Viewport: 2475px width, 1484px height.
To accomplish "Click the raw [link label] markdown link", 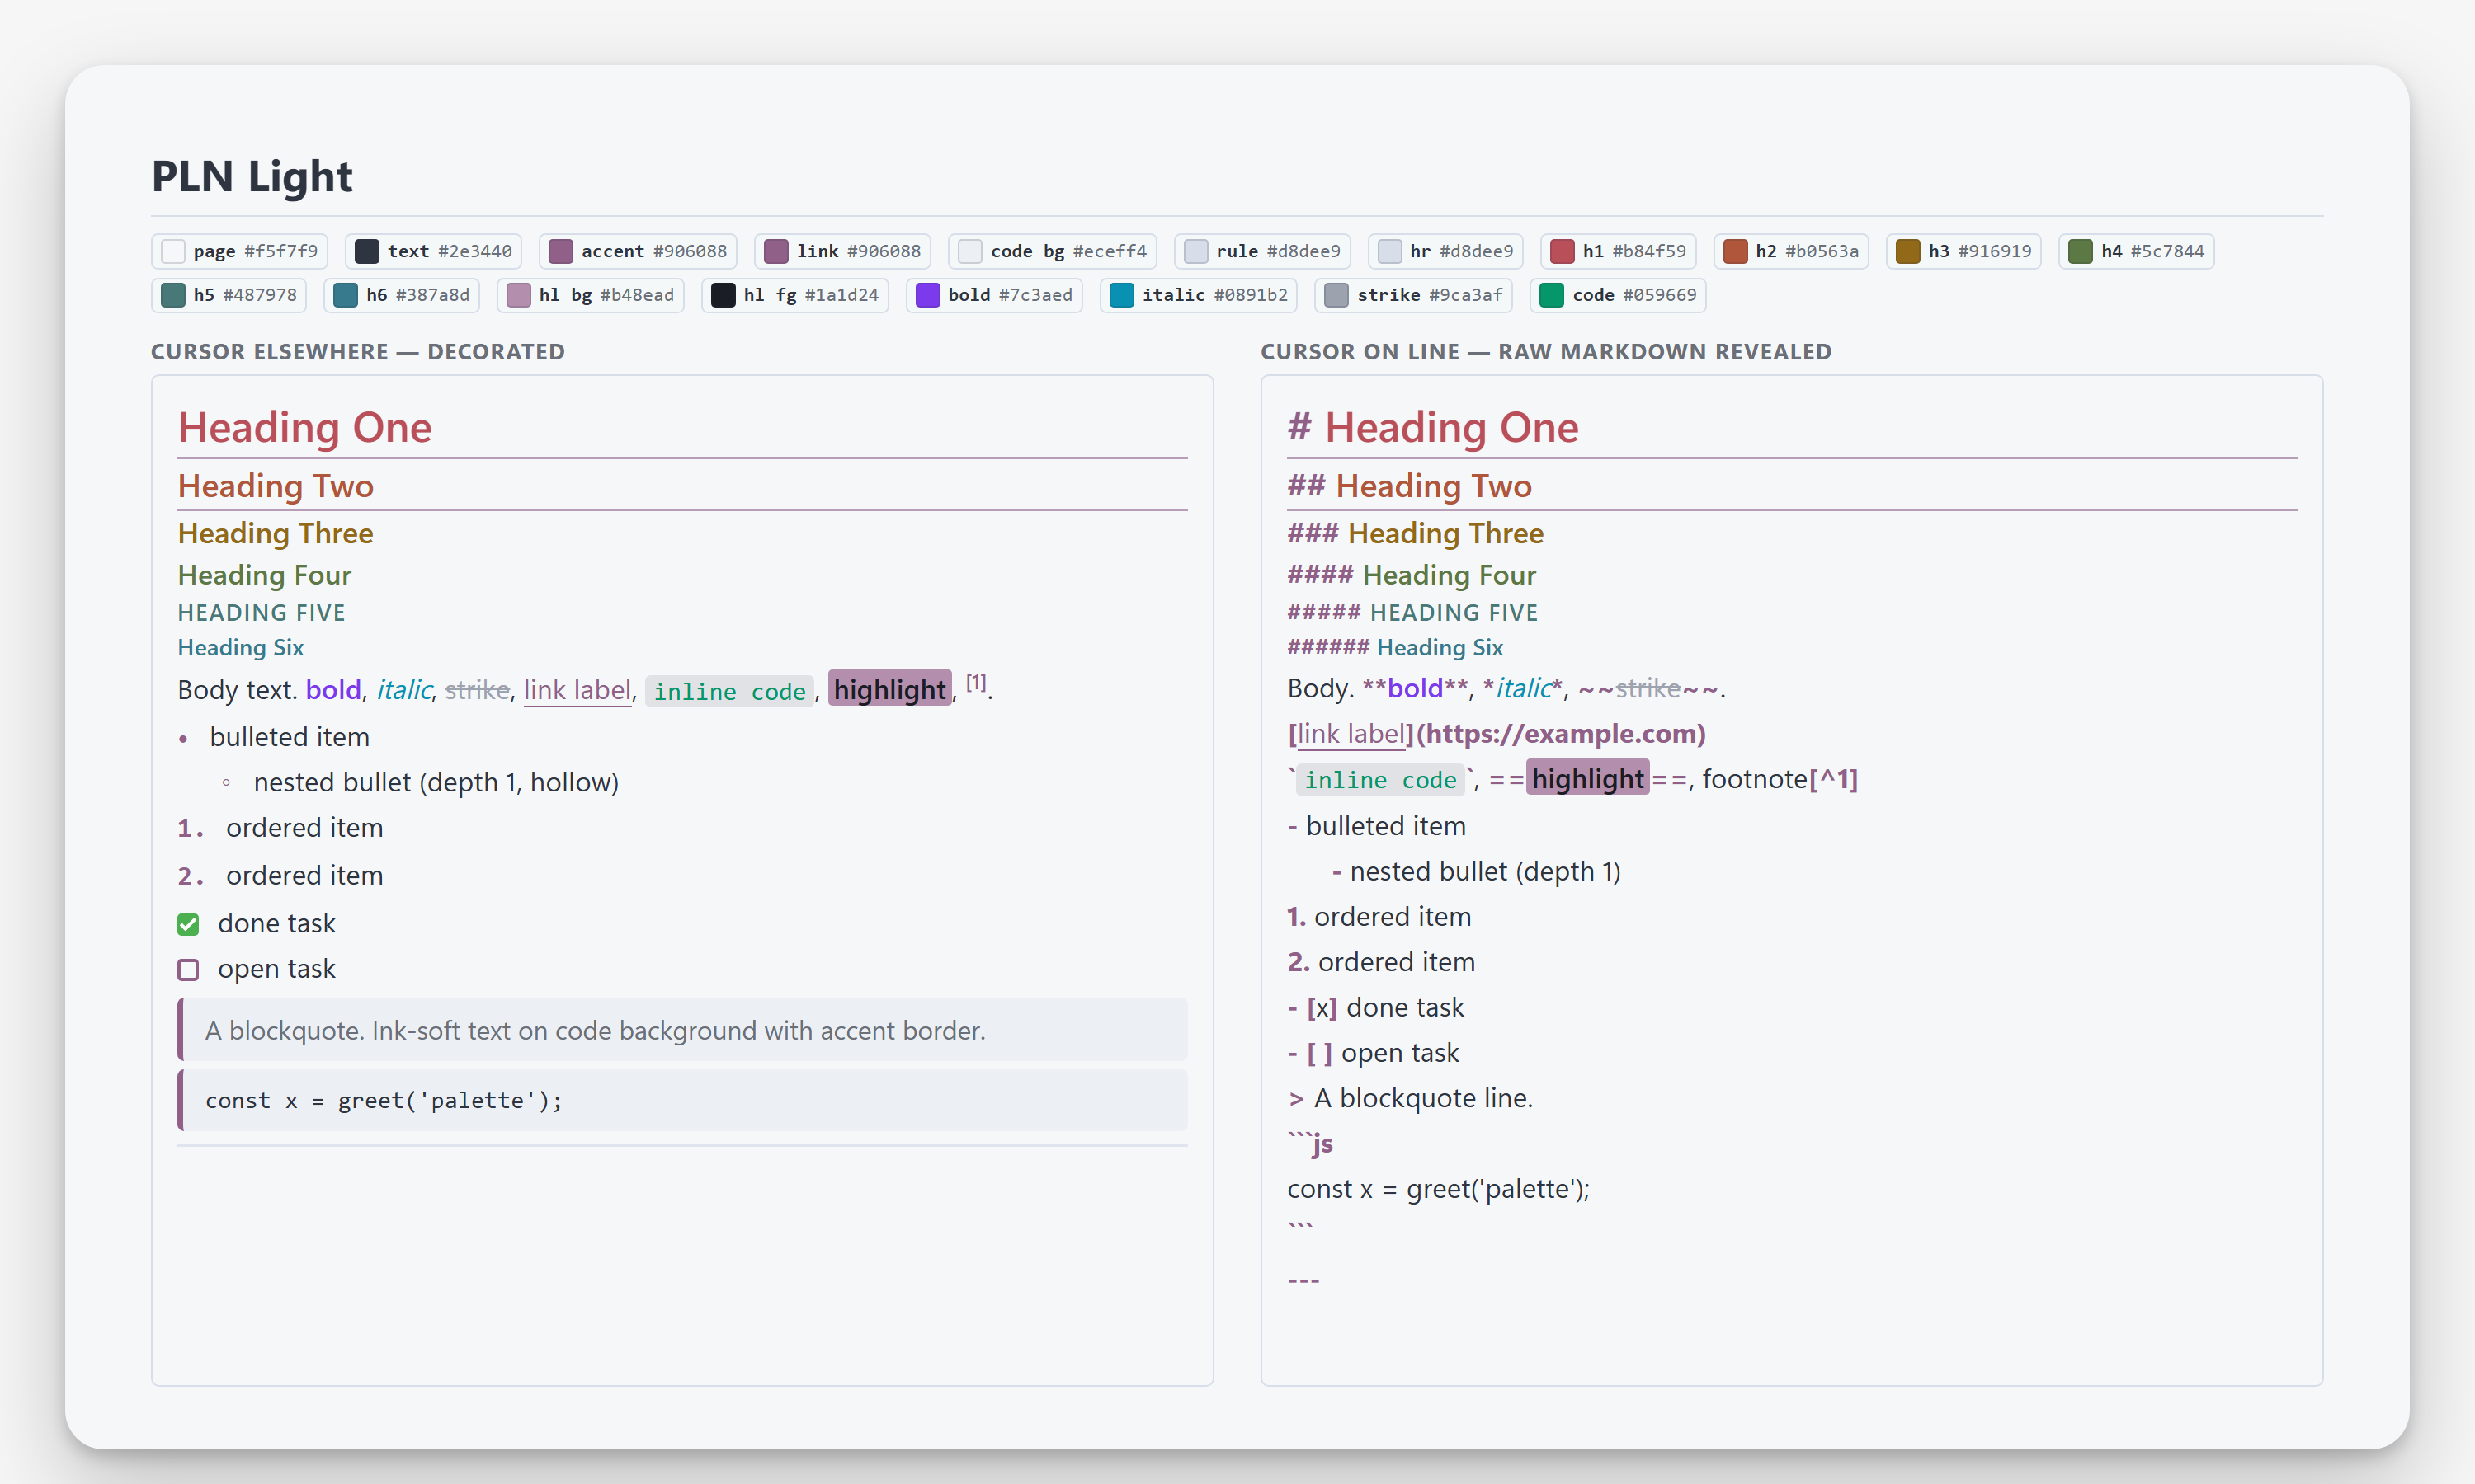I will (x=1351, y=734).
